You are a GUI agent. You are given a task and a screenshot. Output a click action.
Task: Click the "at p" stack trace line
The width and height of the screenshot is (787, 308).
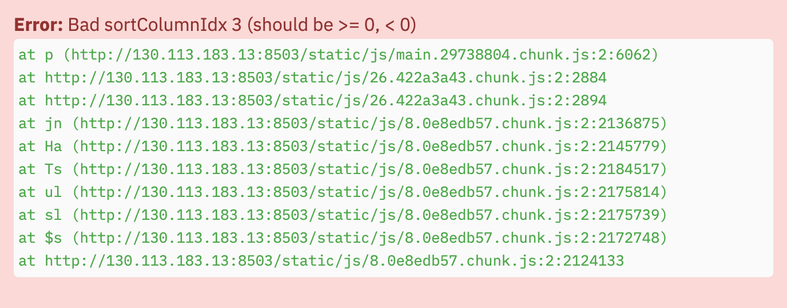point(339,56)
